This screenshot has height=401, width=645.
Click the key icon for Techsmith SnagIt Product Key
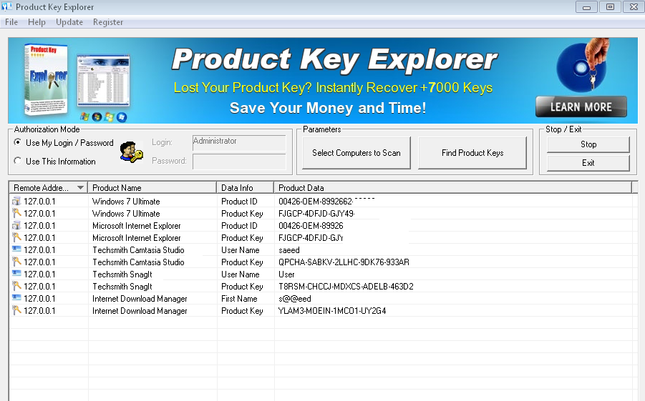(x=16, y=287)
